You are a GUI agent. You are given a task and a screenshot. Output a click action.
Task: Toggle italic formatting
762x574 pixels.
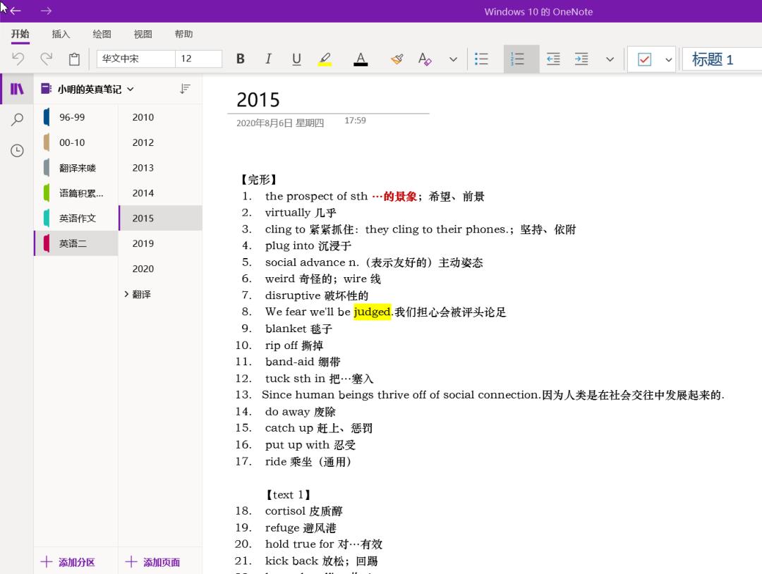click(x=268, y=59)
